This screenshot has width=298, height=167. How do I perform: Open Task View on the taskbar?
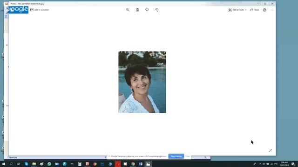(19, 164)
